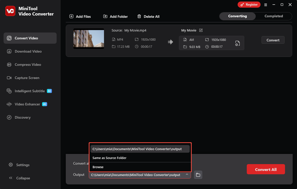Click the 17.23 MB source size
The height and width of the screenshot is (189, 297).
[123, 47]
